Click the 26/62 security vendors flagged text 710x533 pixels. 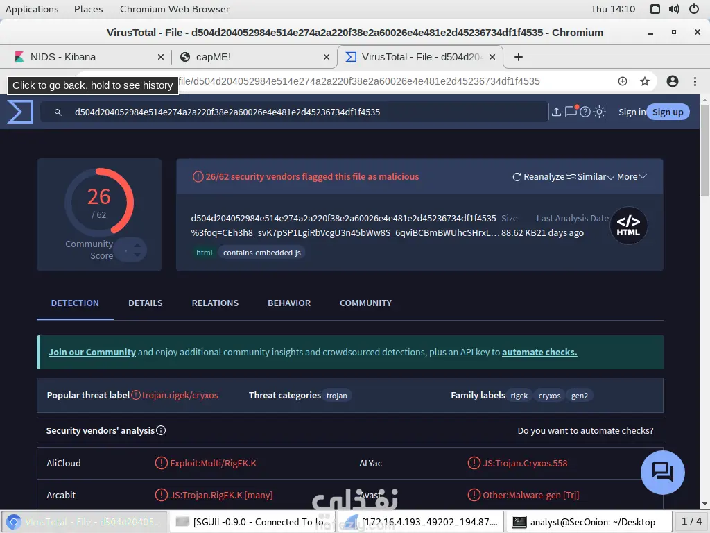coord(312,177)
